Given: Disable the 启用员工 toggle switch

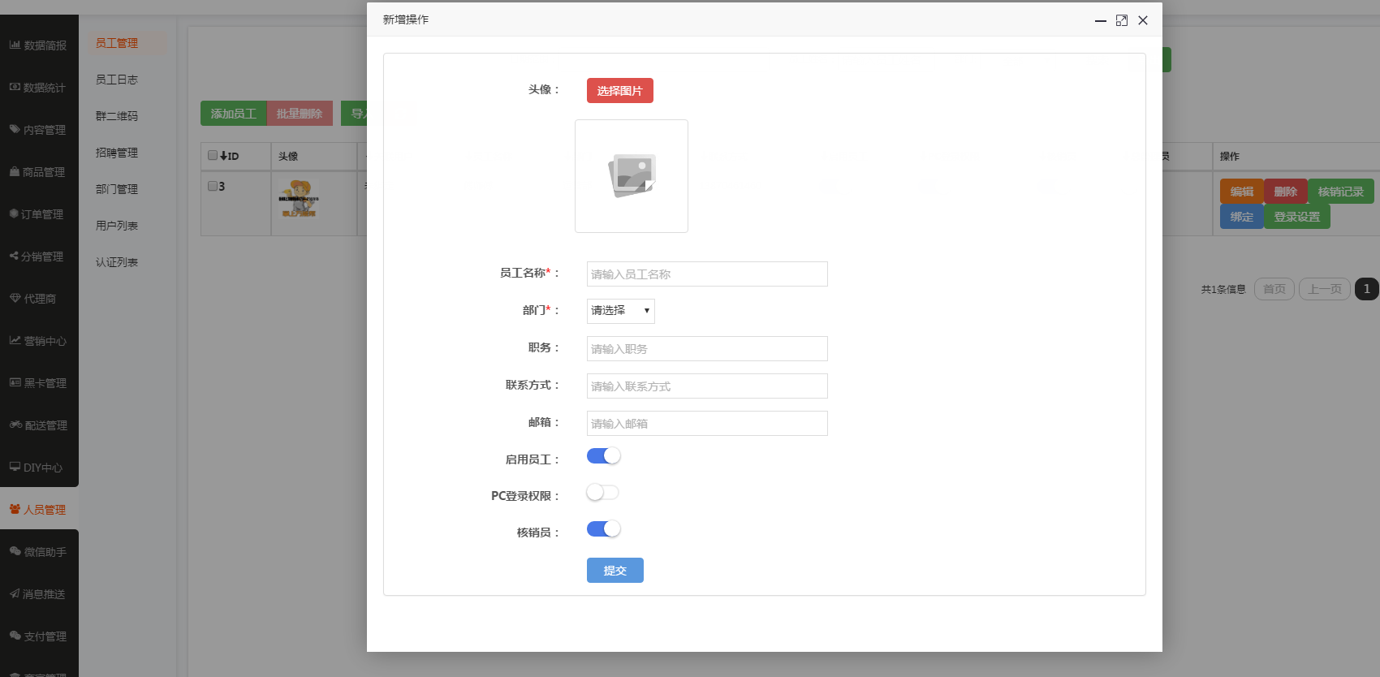Looking at the screenshot, I should [603, 456].
